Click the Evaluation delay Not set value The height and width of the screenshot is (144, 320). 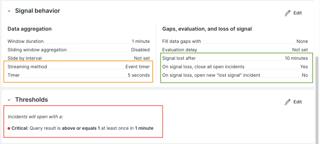[300, 50]
